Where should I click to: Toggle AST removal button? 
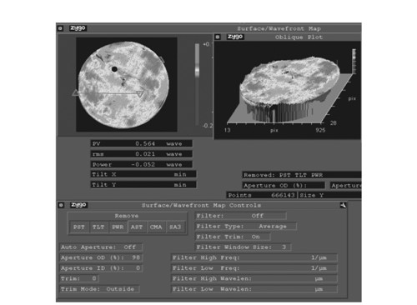click(x=137, y=227)
